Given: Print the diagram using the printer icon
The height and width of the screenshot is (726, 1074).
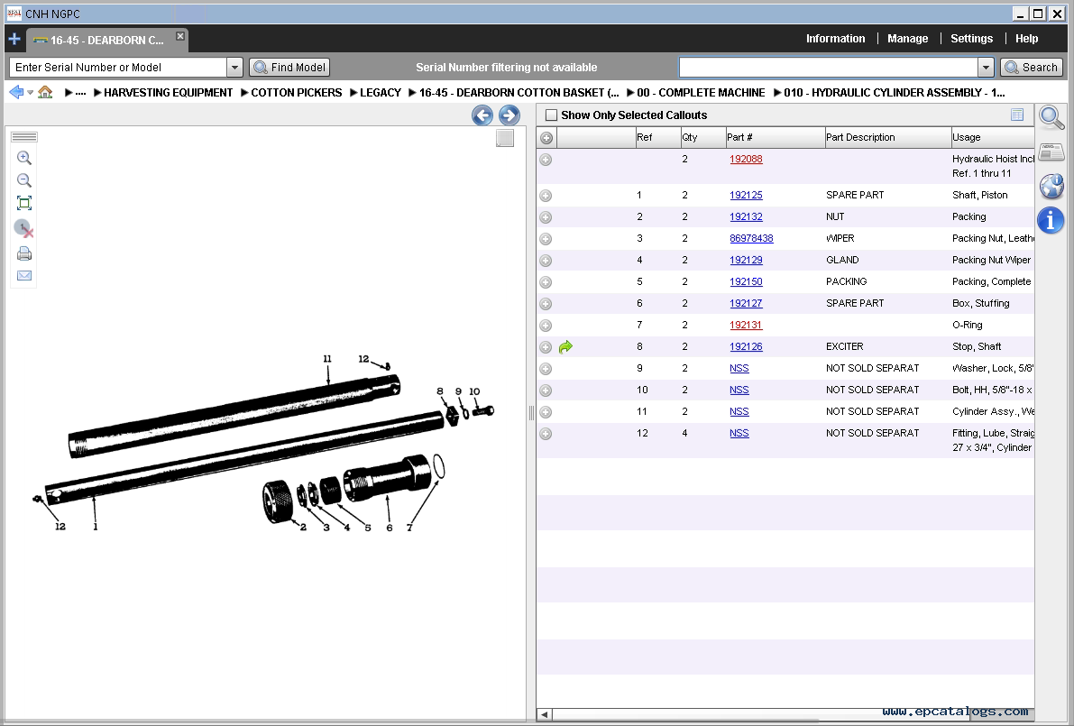Looking at the screenshot, I should coord(24,253).
